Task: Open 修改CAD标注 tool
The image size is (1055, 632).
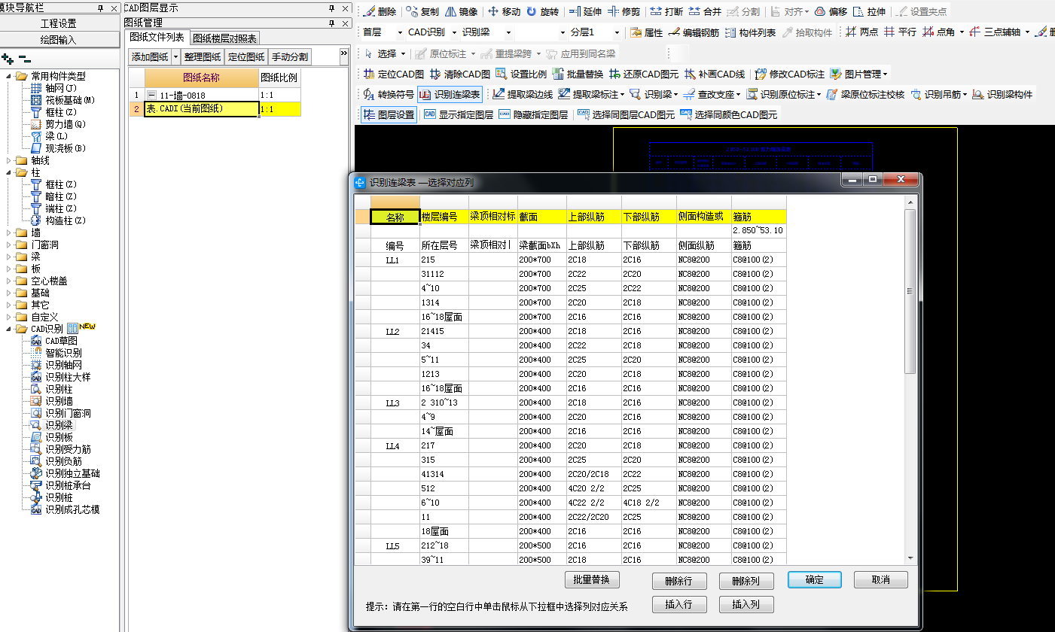Action: (789, 74)
